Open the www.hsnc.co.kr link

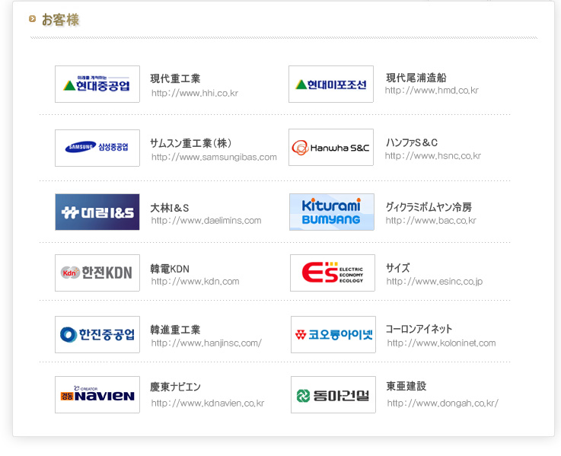[433, 156]
